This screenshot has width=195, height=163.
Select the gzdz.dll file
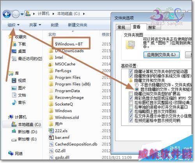62,157
